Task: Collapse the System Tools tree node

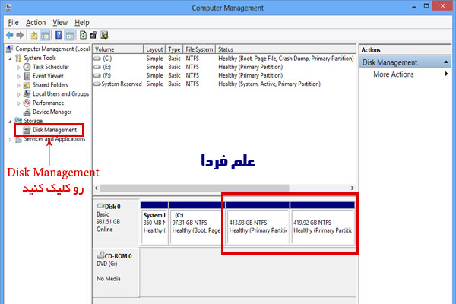Action: tap(11, 58)
